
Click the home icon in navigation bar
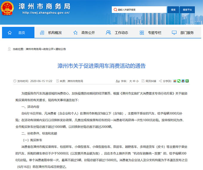coord(10,33)
